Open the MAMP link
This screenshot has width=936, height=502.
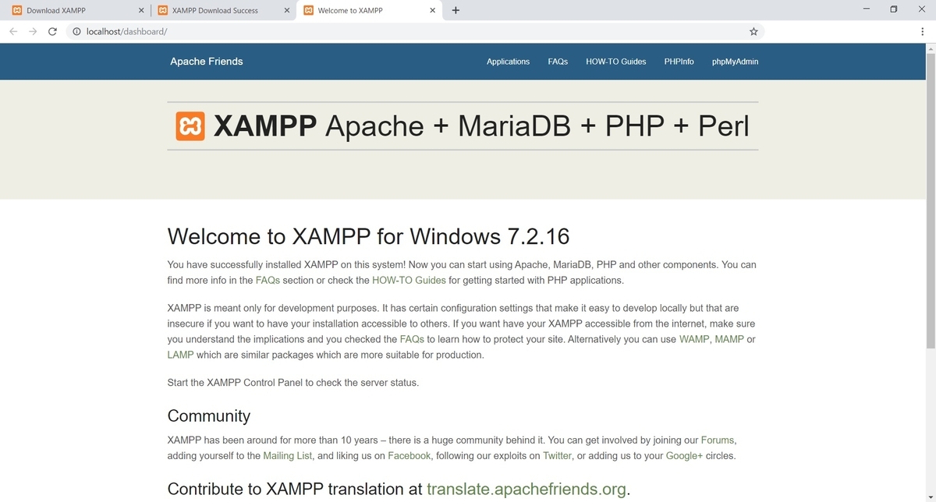coord(729,339)
